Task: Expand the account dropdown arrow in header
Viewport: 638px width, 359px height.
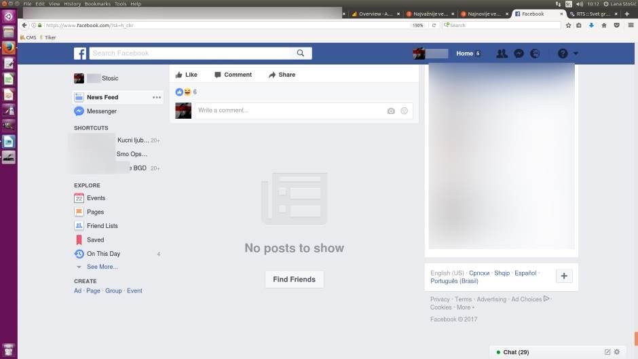Action: [576, 54]
